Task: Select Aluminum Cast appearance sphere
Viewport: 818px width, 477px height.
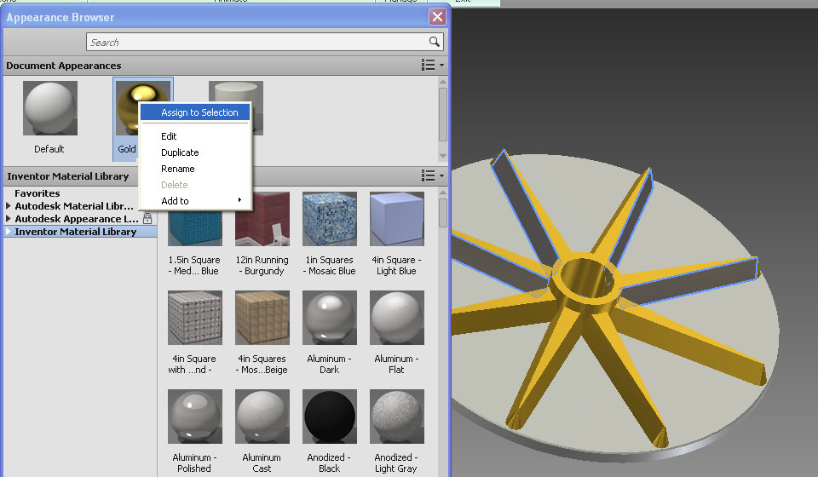Action: (x=262, y=416)
